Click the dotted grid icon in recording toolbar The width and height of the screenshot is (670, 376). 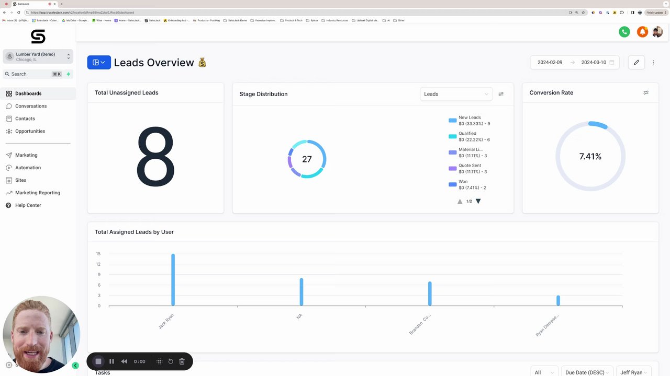[x=160, y=361]
